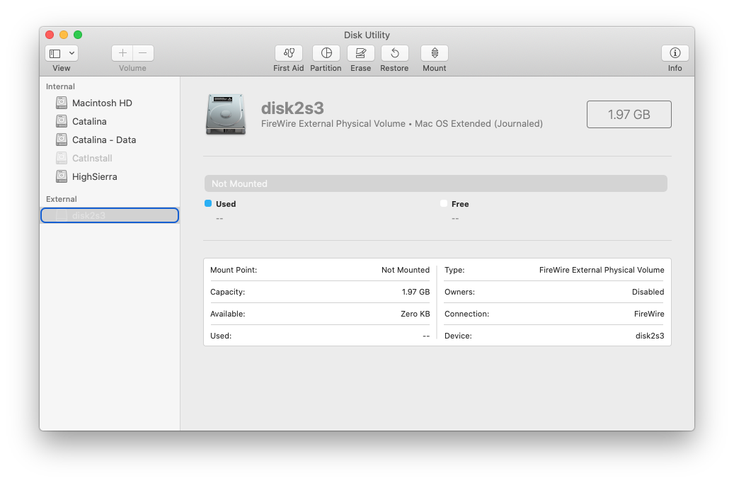Click the Disk Utility window title

pos(367,35)
